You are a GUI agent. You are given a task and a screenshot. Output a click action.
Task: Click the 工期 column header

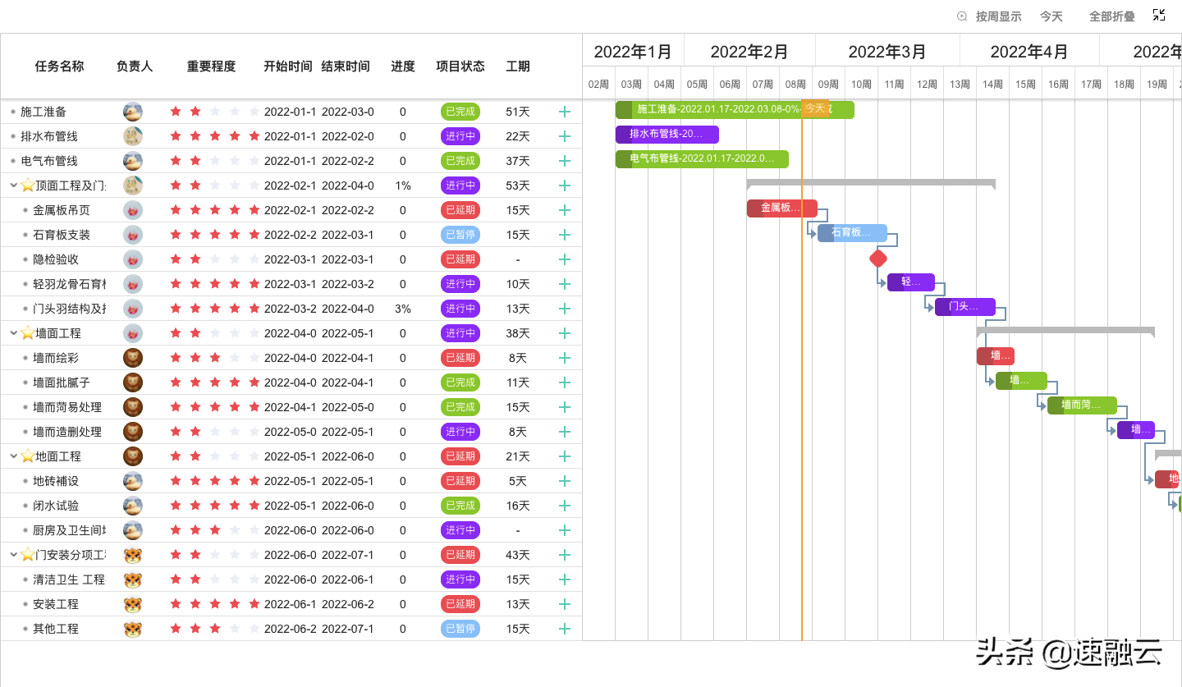(518, 66)
